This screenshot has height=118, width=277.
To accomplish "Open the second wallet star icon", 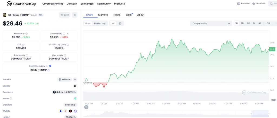I will point(65,111).
